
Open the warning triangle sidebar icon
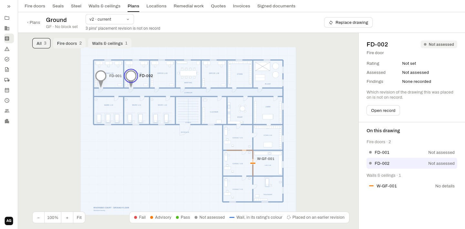pos(7,49)
